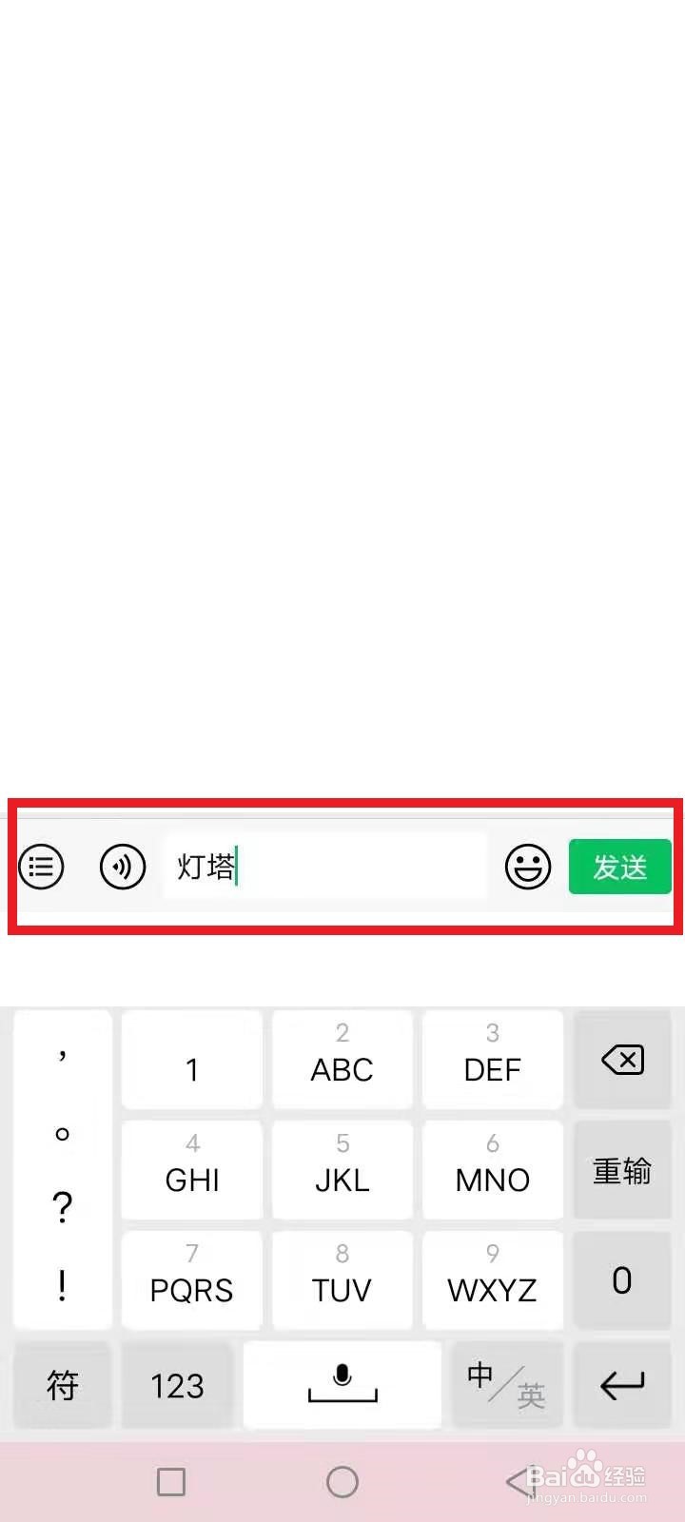The image size is (685, 1522).
Task: Send the message with green 发送 button
Action: click(x=620, y=867)
